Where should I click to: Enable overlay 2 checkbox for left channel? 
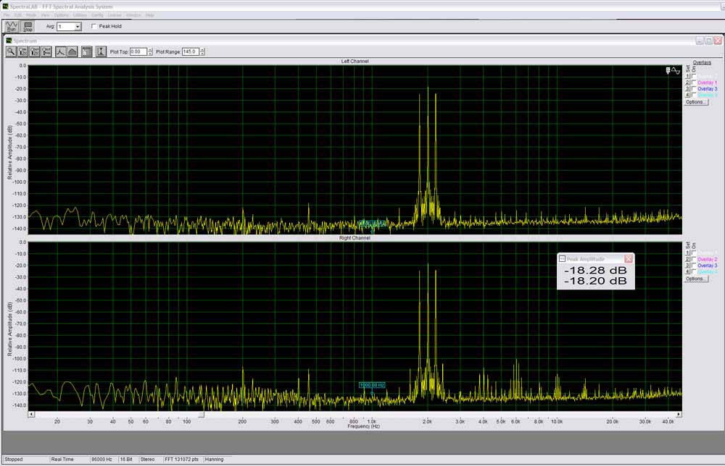point(694,82)
